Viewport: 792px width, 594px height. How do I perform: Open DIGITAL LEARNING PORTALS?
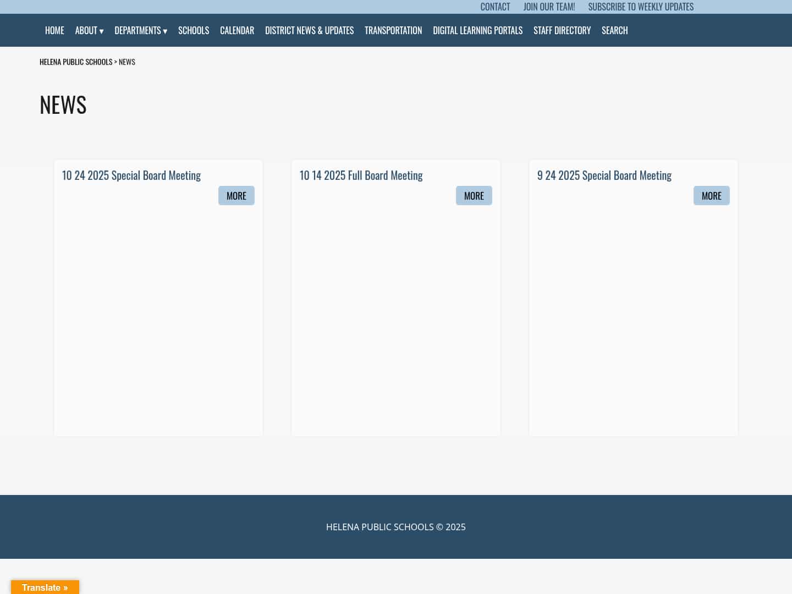[477, 30]
